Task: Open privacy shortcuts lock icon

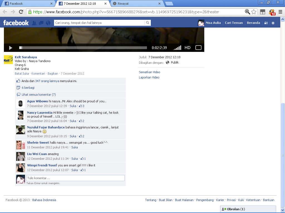Action: tap(266, 23)
